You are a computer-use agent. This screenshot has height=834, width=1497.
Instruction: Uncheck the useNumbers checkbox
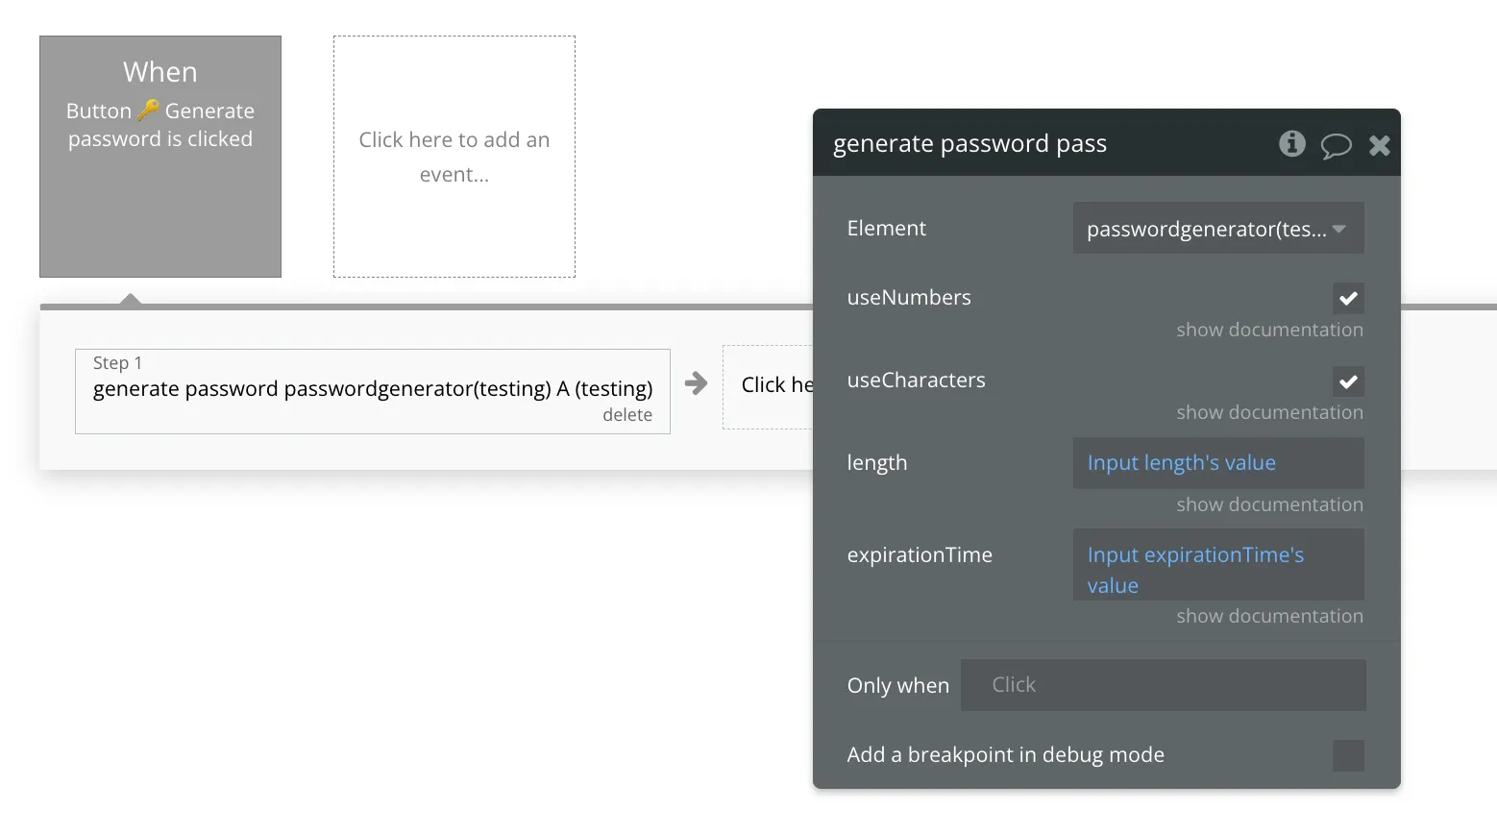1348,298
